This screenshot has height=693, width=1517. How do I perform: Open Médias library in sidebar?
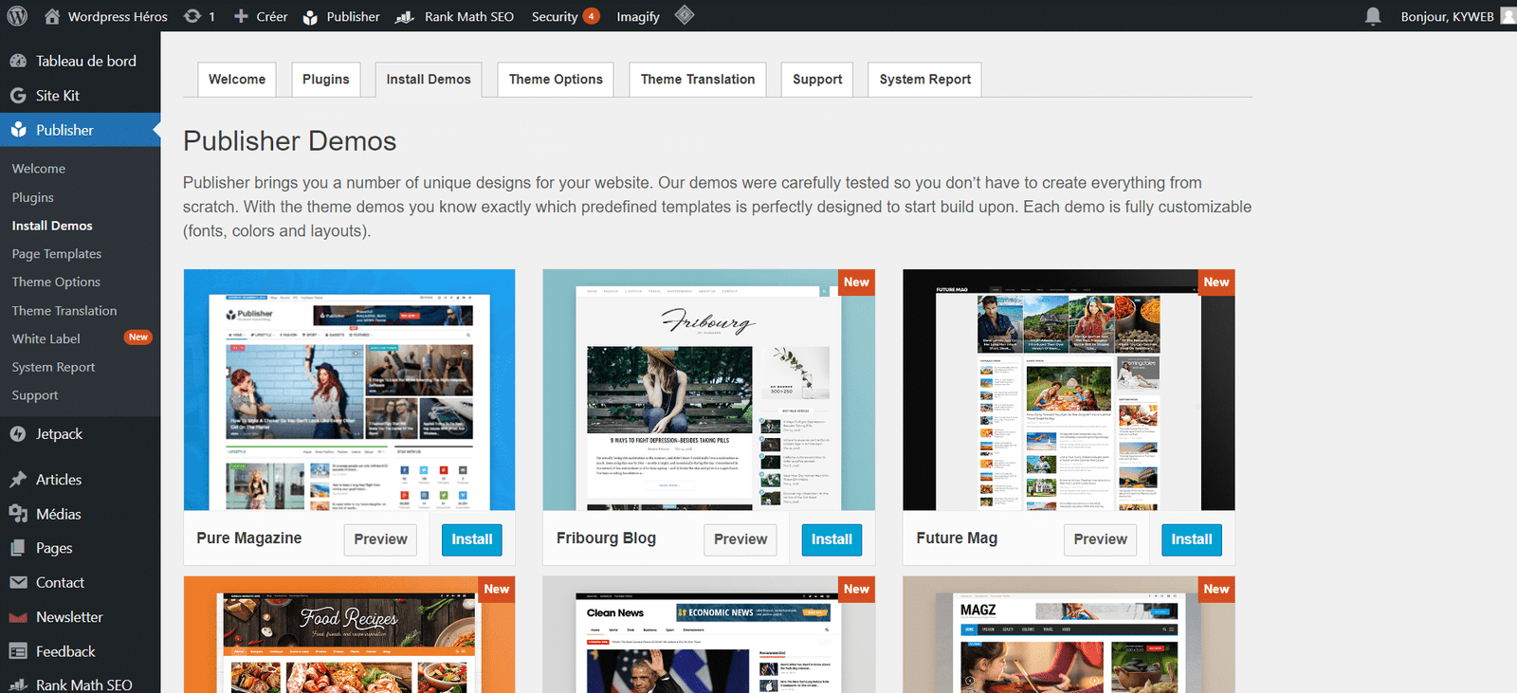(x=58, y=514)
